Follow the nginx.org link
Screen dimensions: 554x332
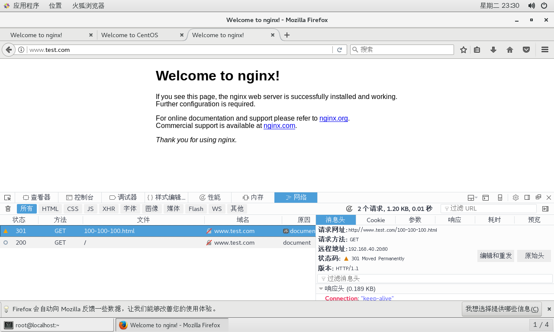click(x=334, y=118)
